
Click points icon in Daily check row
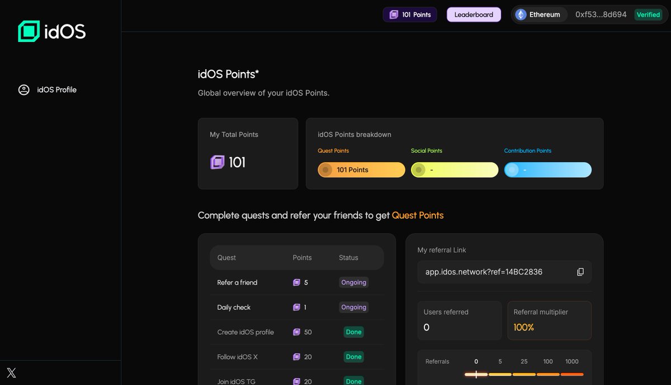[x=296, y=307]
